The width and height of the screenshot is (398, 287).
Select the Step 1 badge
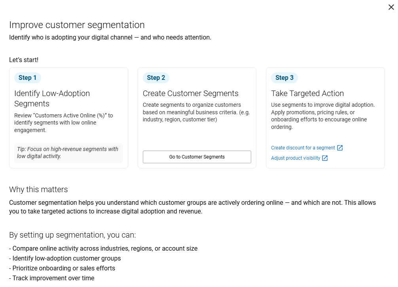tap(27, 78)
